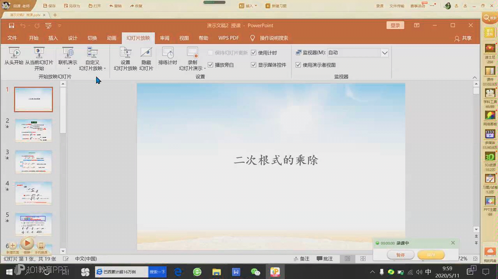Open the 动画 ribbon tab
Viewport: 498px width, 279px height.
111,38
